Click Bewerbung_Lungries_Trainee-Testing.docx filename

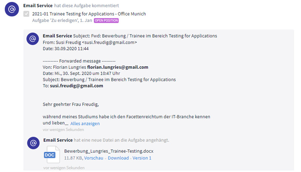[x=109, y=151]
